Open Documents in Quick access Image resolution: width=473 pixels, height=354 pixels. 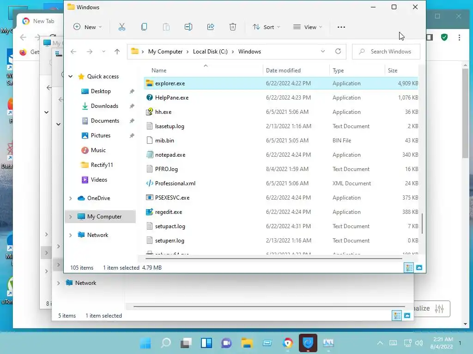coord(105,121)
